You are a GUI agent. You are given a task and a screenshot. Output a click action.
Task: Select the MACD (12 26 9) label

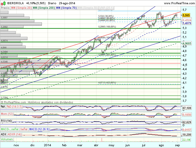[x=39, y=129]
